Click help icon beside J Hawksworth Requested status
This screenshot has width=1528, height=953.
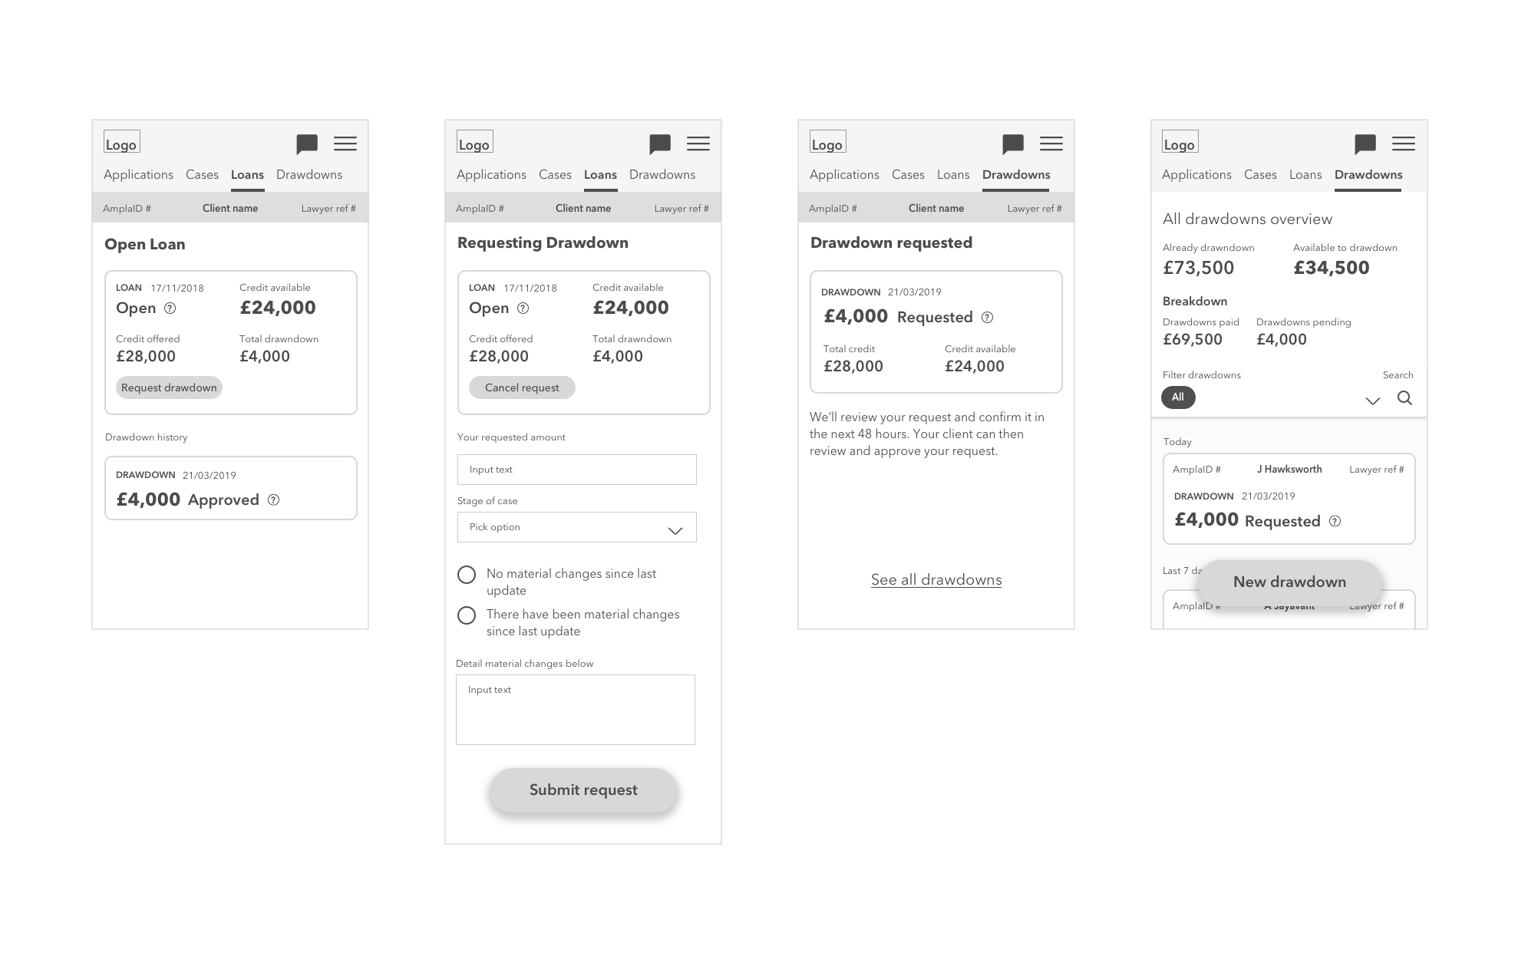1335,522
